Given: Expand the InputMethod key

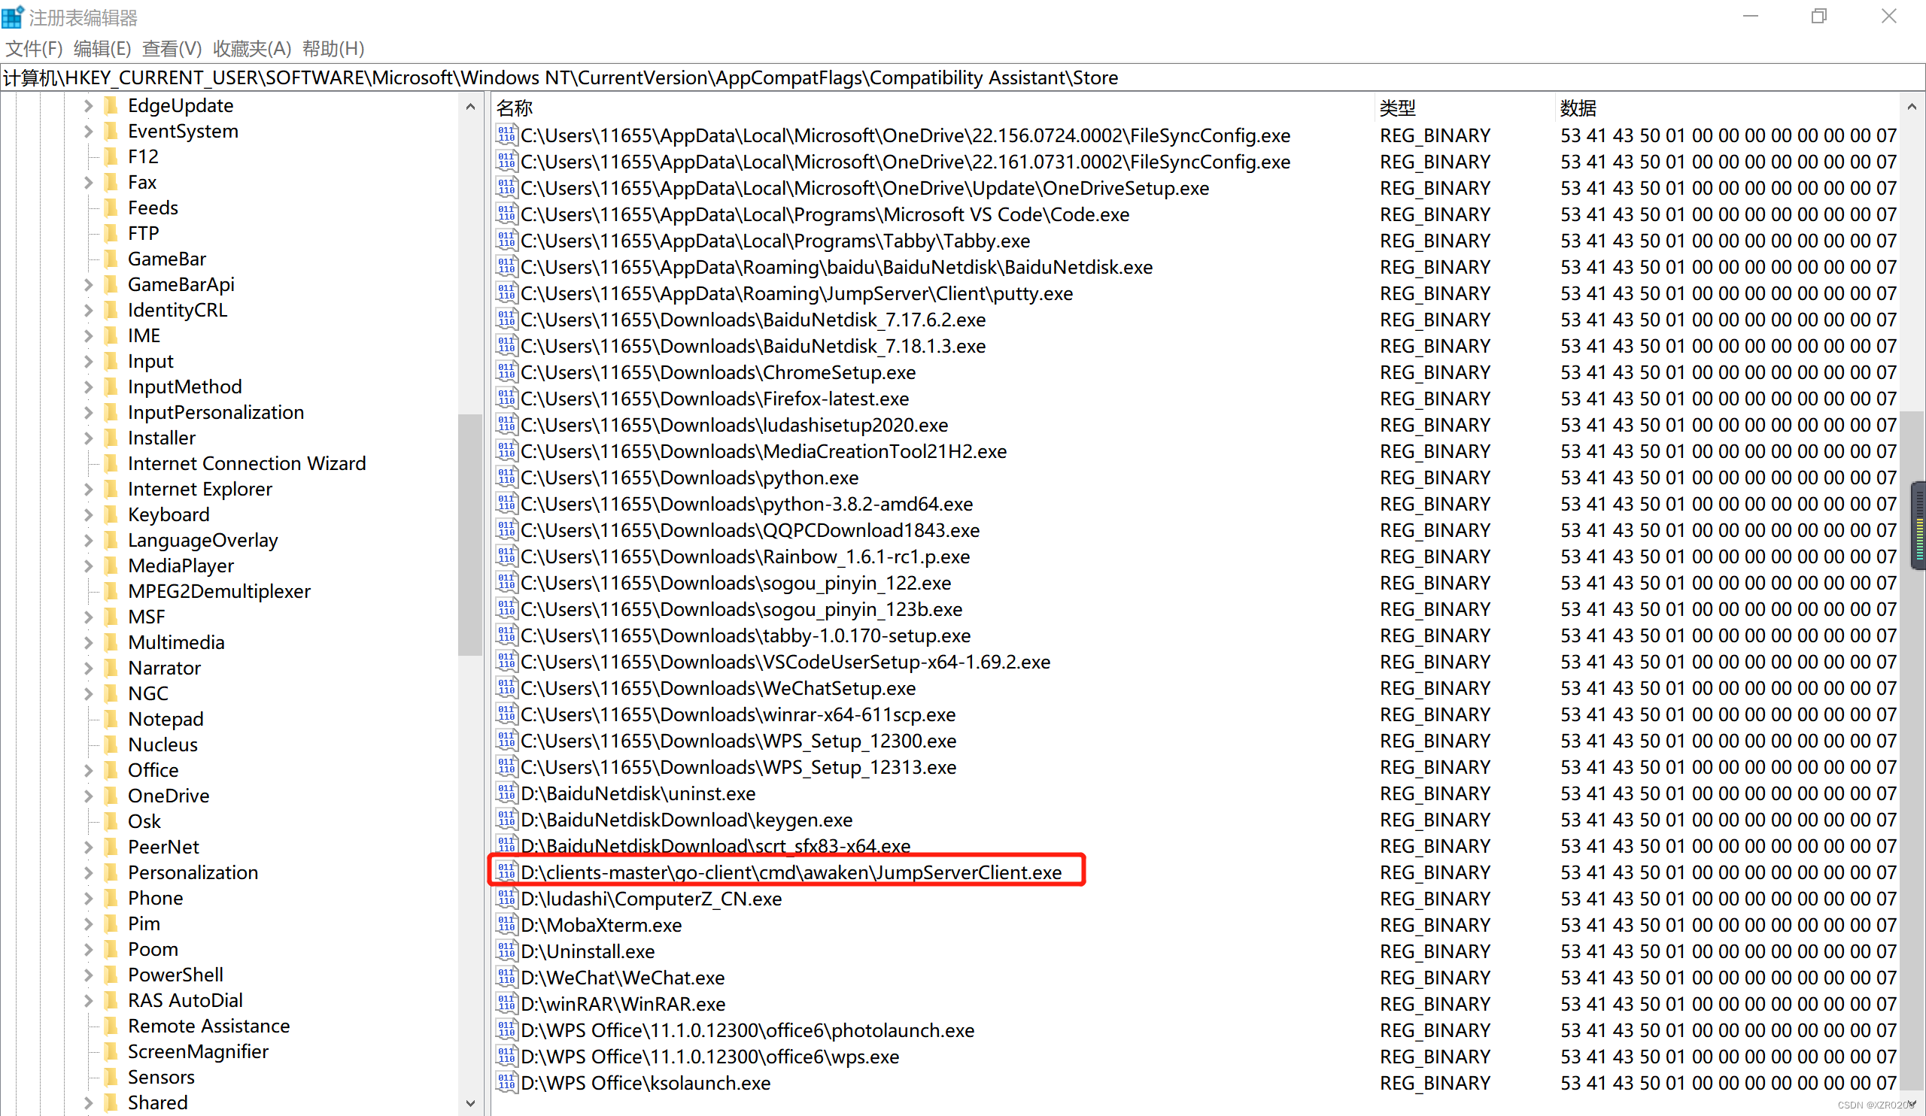Looking at the screenshot, I should pos(88,387).
